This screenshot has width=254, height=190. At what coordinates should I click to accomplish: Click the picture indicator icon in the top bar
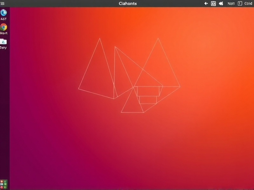(x=213, y=3)
